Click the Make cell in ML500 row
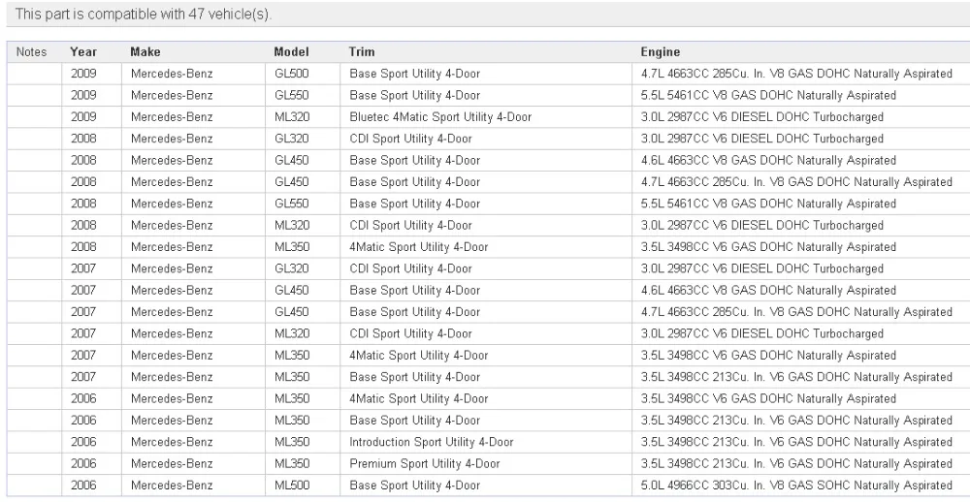This screenshot has width=970, height=502. point(172,485)
